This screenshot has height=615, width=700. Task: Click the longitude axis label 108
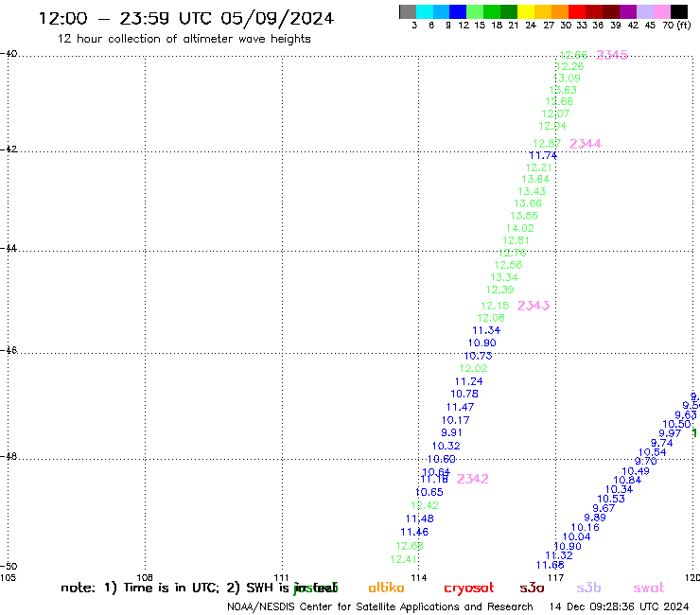click(x=145, y=577)
